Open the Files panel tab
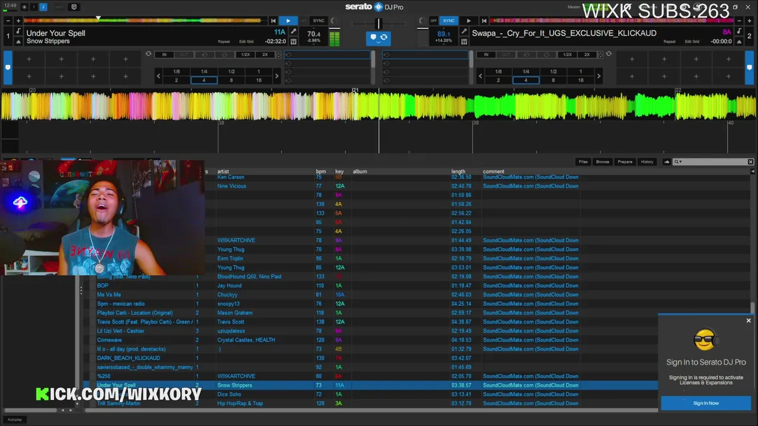The image size is (758, 426). [583, 162]
